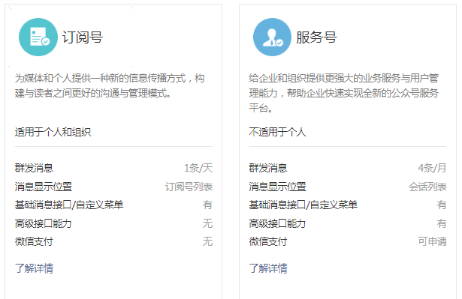
Task: Click 基础消息接口/自定义菜单 label in 服务号 card
Action: 303,205
